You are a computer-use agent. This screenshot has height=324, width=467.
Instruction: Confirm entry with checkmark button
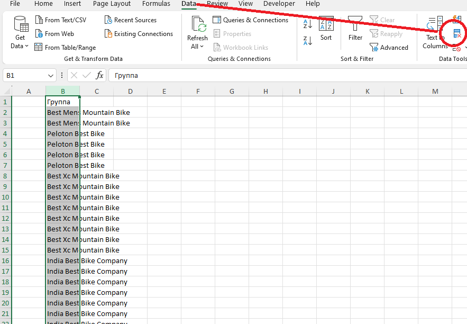[x=87, y=75]
